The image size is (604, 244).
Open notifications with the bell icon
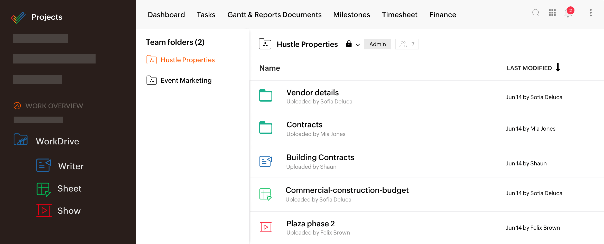pyautogui.click(x=568, y=14)
